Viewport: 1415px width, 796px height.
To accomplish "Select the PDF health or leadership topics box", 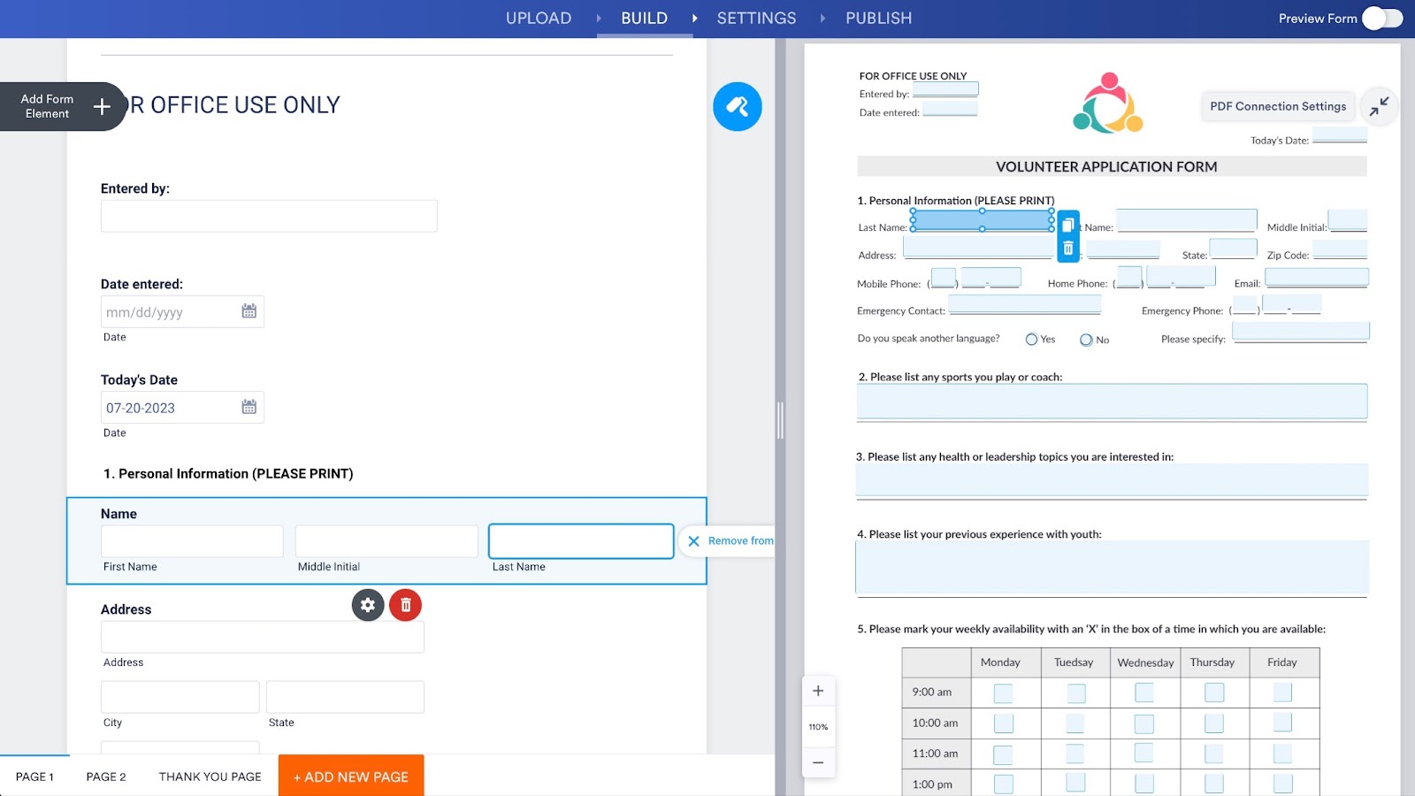I will click(1112, 480).
